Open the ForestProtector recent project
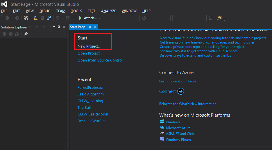This screenshot has height=150, width=272. pyautogui.click(x=90, y=87)
